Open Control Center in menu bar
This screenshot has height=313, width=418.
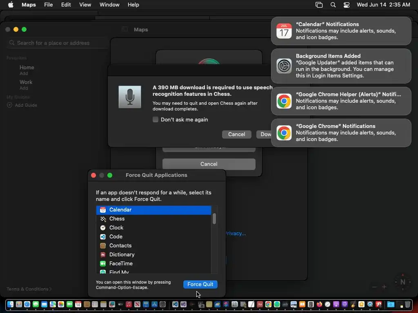click(346, 5)
